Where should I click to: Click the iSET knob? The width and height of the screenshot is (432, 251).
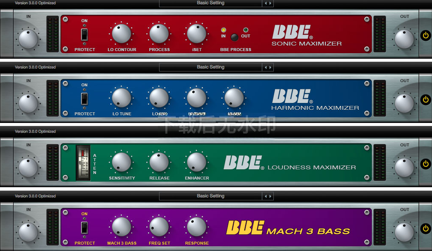(x=197, y=34)
